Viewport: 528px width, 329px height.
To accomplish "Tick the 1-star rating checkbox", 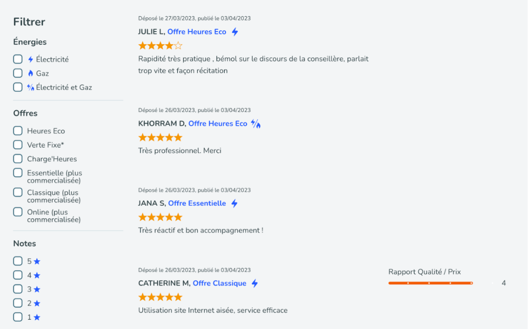I will click(x=17, y=317).
